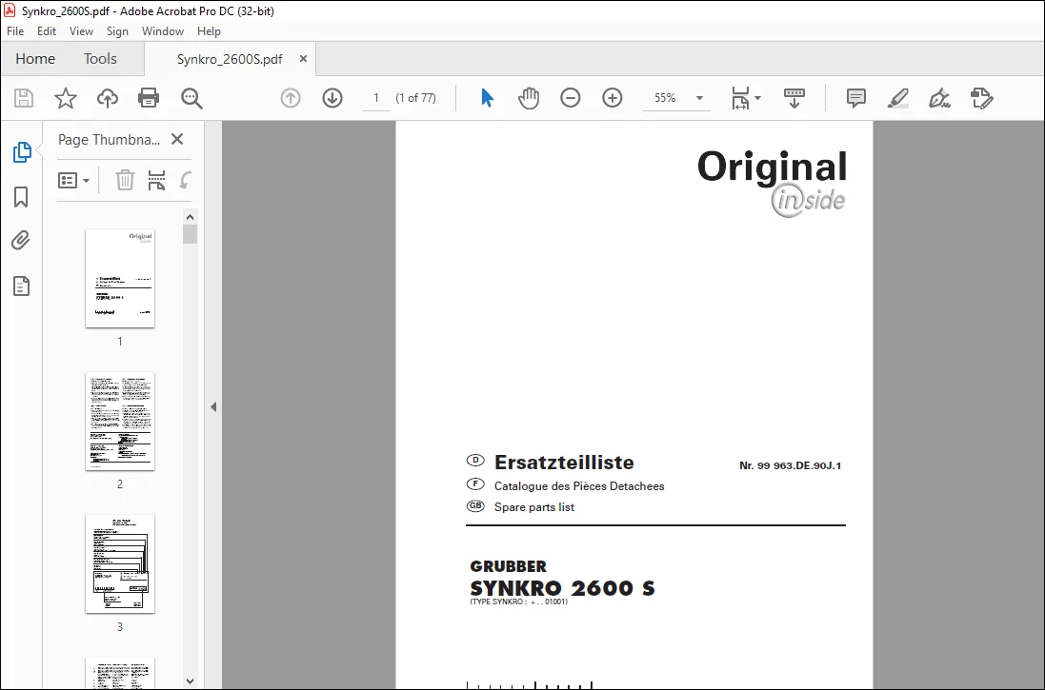Open the fit page options arrow
Screen dimensions: 1045x690
pyautogui.click(x=757, y=98)
